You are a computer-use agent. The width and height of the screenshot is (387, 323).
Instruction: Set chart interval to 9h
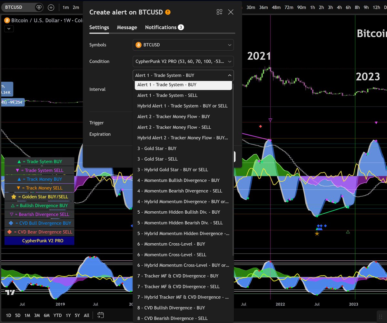[x=366, y=7]
